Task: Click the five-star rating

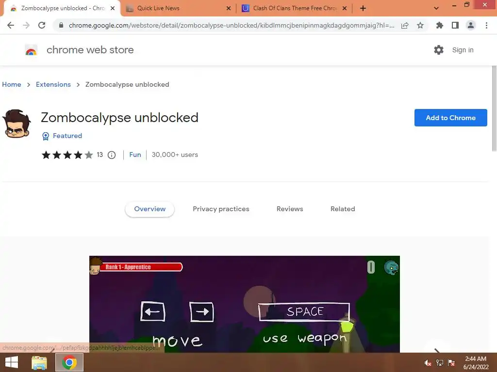Action: tap(67, 155)
